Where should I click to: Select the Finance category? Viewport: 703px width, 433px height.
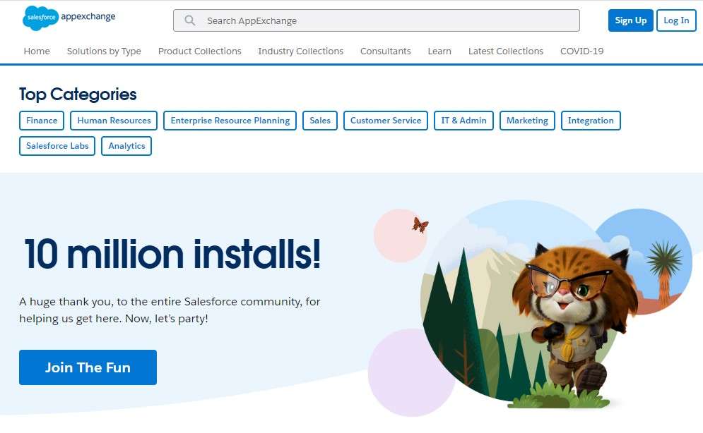click(42, 121)
